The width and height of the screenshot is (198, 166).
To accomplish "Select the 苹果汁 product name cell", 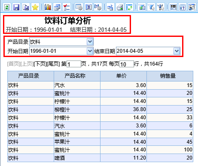I will [77, 142].
